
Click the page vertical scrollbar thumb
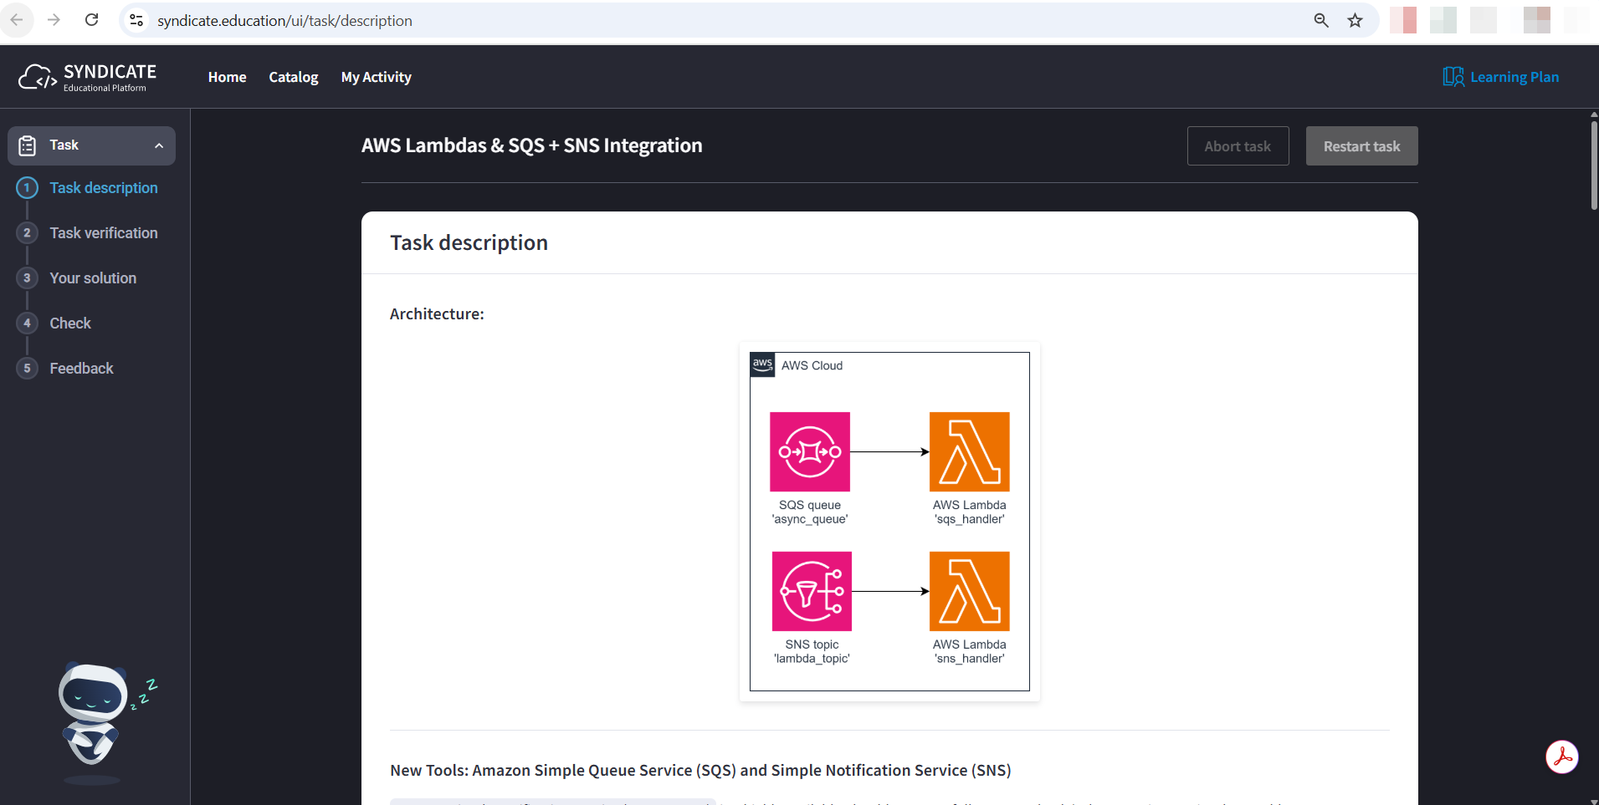(1594, 163)
